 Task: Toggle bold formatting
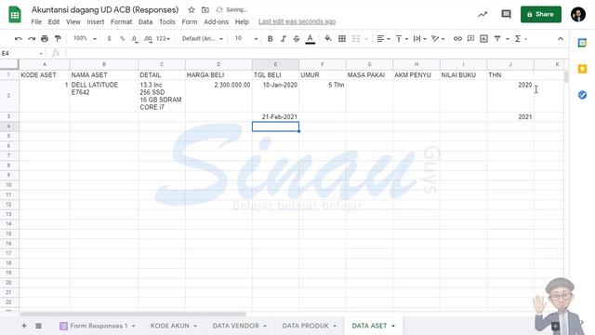(x=271, y=39)
